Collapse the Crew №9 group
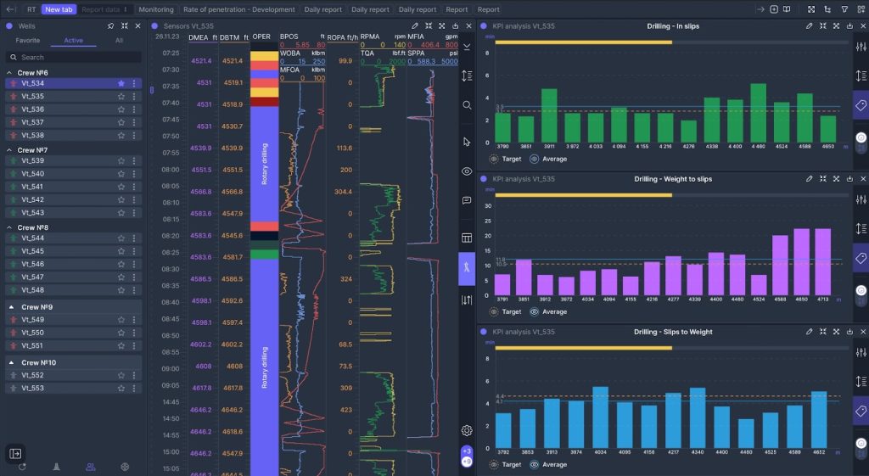Viewport: 869px width, 476px height. [11, 307]
